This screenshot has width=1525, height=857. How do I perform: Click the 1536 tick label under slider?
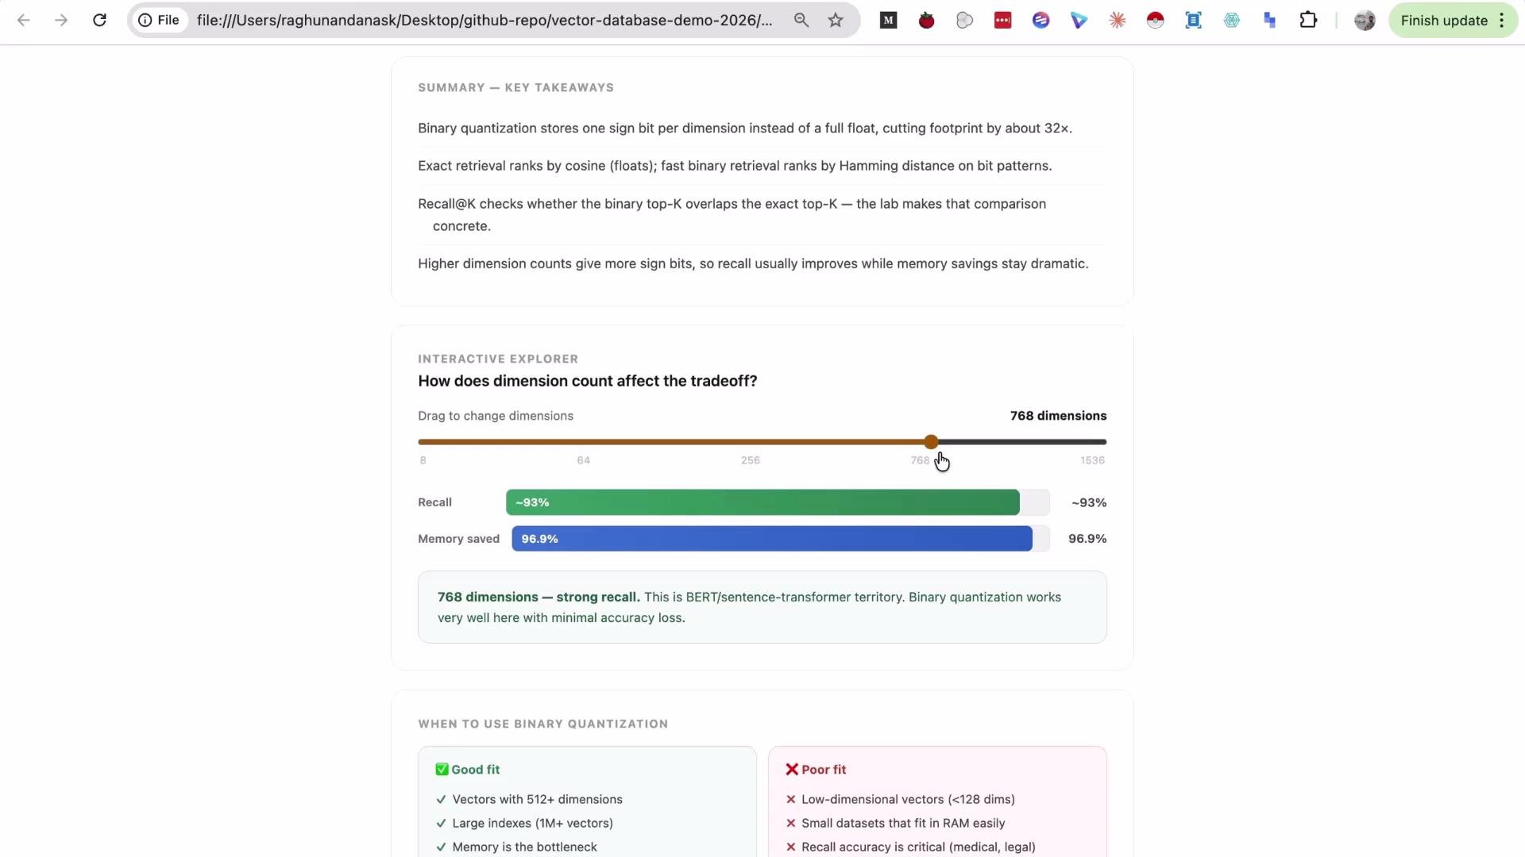[1092, 460]
